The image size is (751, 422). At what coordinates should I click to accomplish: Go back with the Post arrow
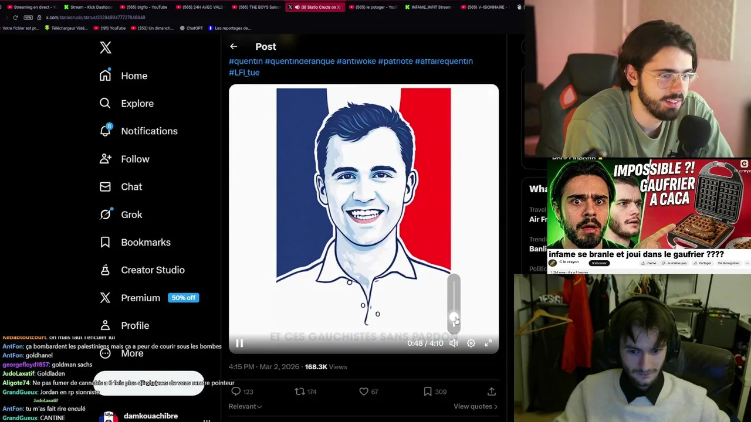[x=234, y=46]
